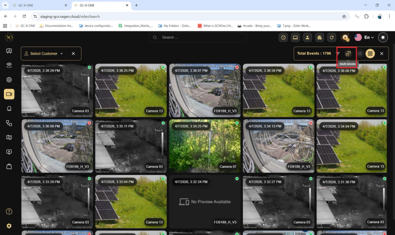Open Camera 07 event at 3:34:25 PM

point(204,146)
